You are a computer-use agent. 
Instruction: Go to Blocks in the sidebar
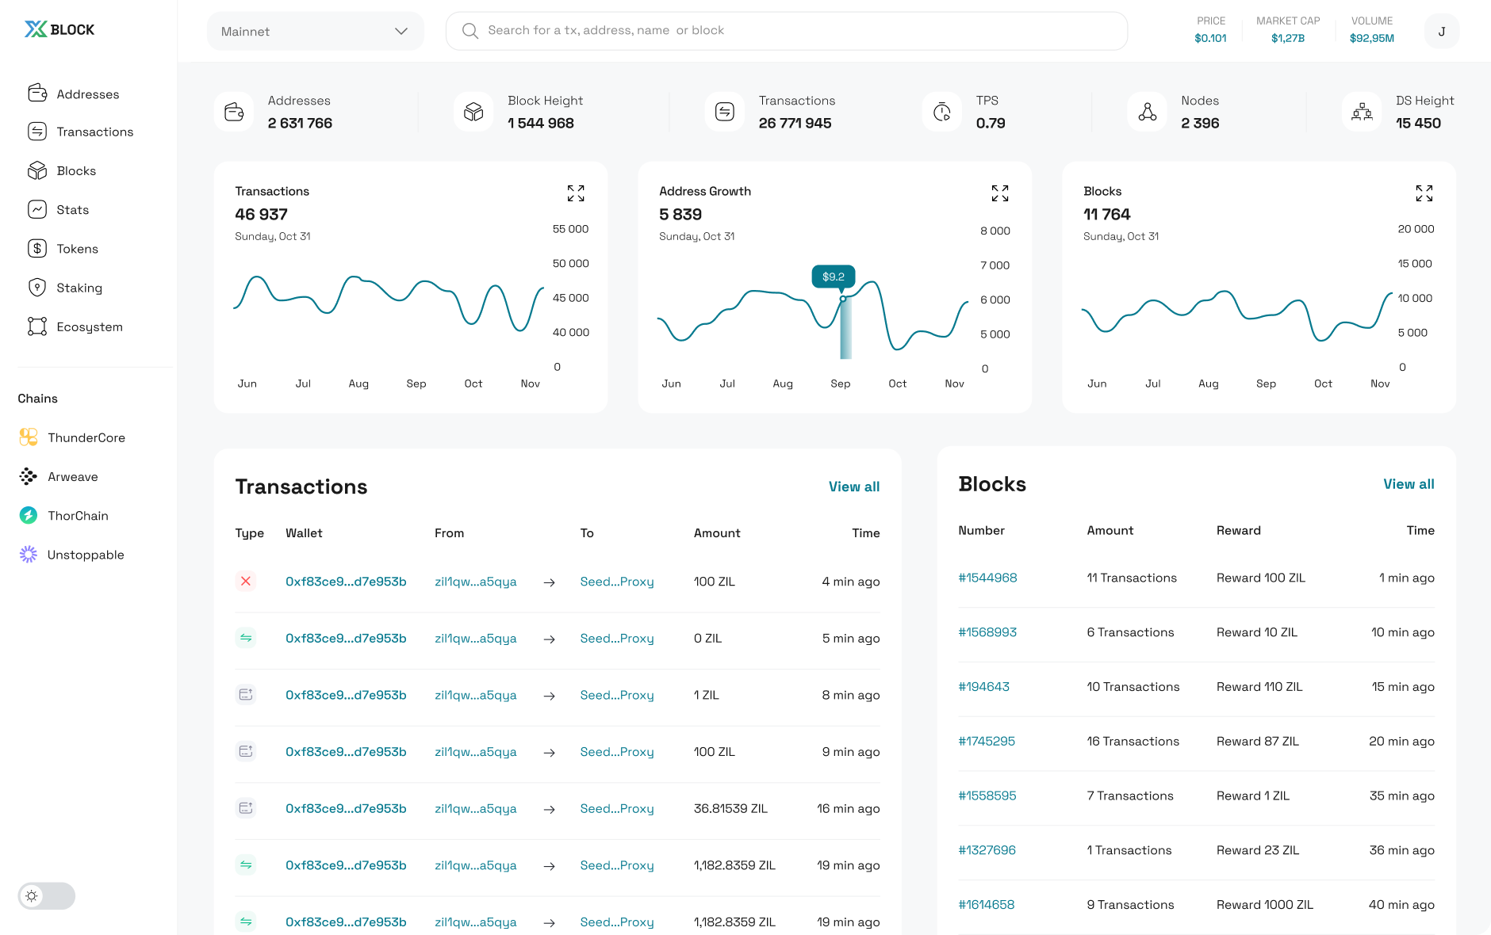point(62,170)
